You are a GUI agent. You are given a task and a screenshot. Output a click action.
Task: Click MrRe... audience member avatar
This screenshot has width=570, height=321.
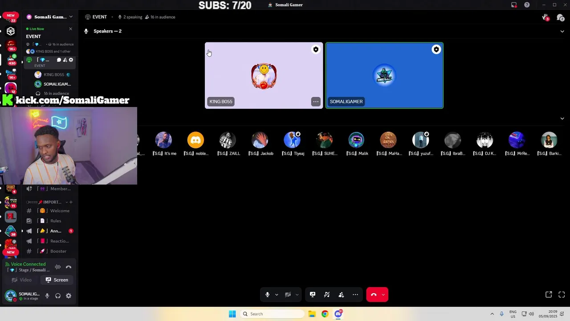pos(517,140)
